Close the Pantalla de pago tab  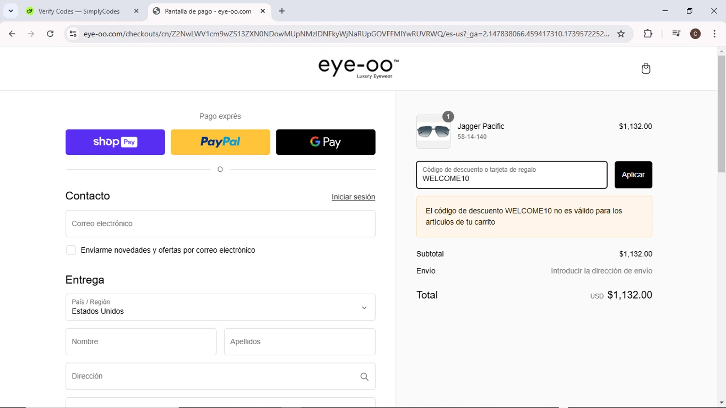point(263,11)
